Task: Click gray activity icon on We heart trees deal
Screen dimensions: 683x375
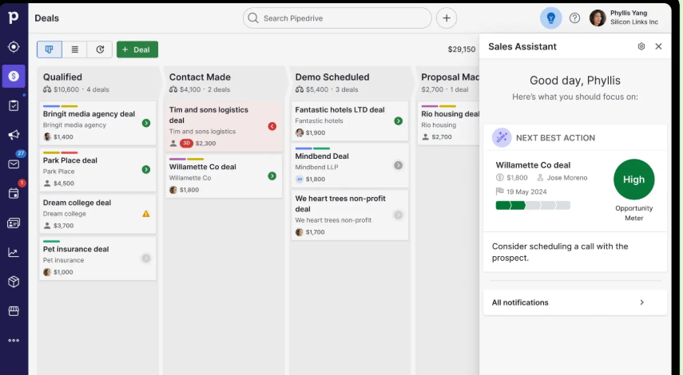Action: click(x=398, y=215)
